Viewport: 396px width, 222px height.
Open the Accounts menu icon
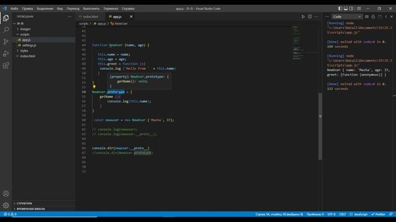coord(6,194)
